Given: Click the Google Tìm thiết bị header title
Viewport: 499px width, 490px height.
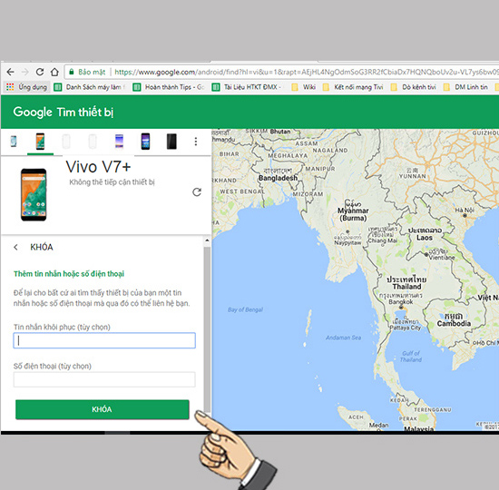Looking at the screenshot, I should [x=64, y=113].
